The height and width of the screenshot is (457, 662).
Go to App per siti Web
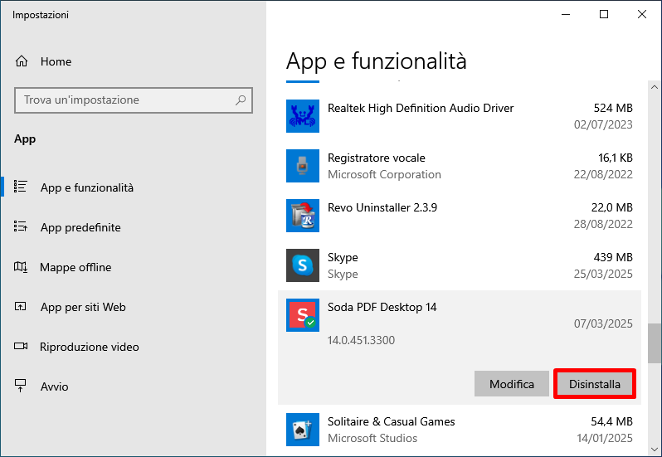point(82,307)
